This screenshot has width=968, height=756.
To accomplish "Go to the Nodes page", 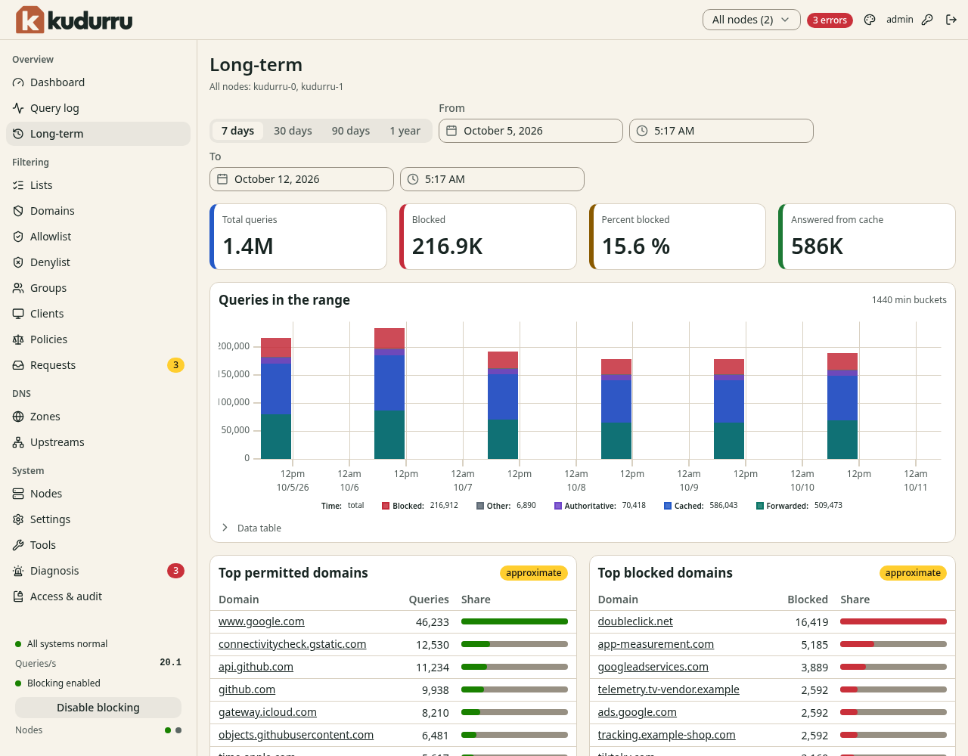I will 98,494.
